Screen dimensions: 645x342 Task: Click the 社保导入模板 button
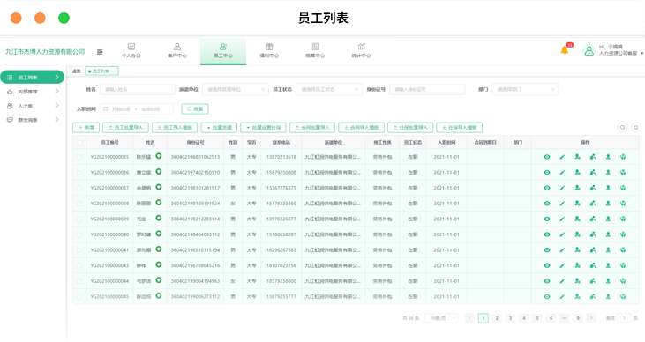[460, 128]
